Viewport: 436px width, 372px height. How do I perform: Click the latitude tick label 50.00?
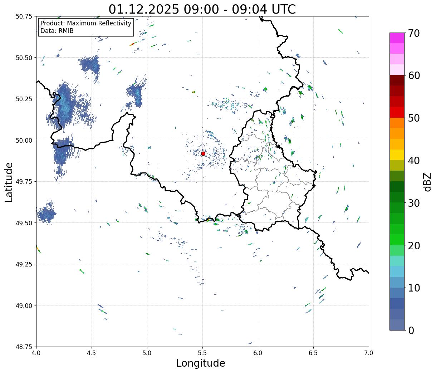pyautogui.click(x=24, y=140)
